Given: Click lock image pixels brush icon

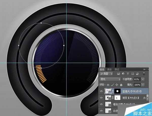Looking at the screenshot, I should (112, 84).
